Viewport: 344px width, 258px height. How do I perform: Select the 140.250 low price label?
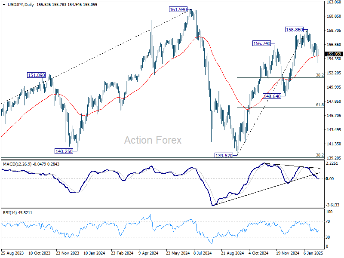(64, 151)
